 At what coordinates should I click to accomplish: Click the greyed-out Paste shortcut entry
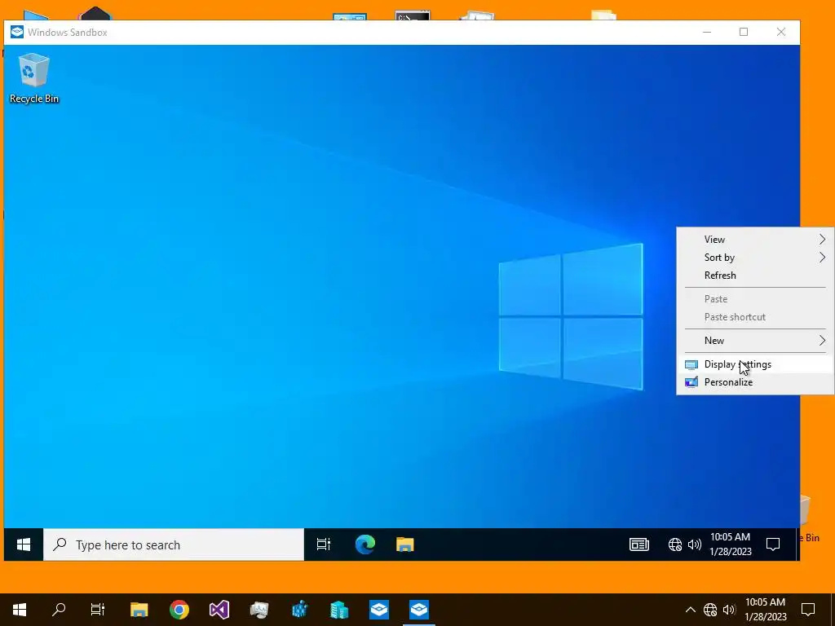tap(755, 317)
